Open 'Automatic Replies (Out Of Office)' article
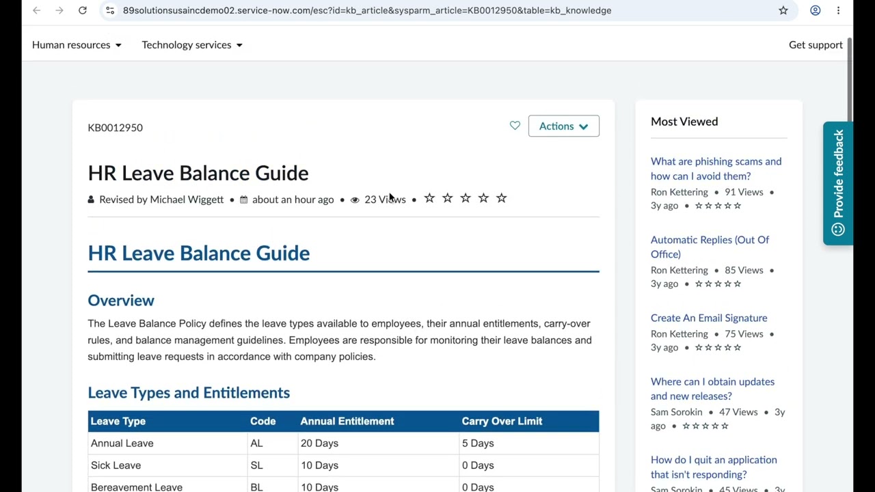This screenshot has width=875, height=492. (x=710, y=247)
